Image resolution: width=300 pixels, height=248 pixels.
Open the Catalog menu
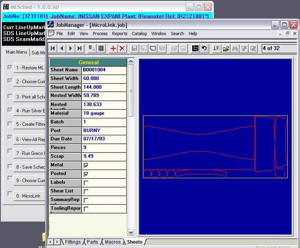pos(139,34)
